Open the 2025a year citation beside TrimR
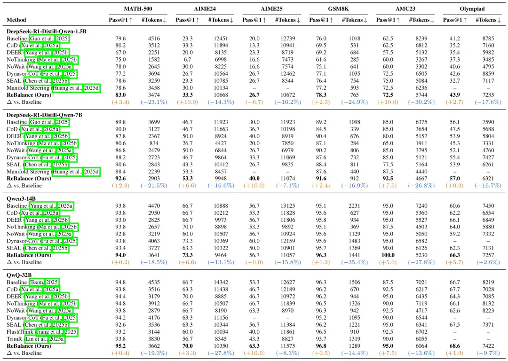This screenshot has height=361, width=508. pos(56,339)
